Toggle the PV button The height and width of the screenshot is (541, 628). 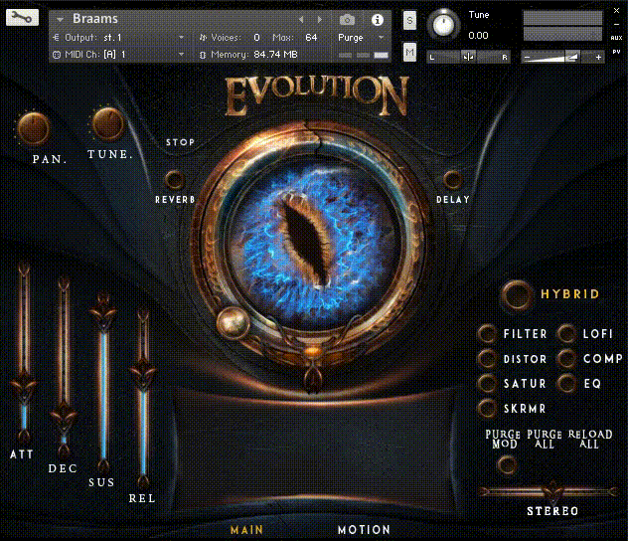pos(616,52)
